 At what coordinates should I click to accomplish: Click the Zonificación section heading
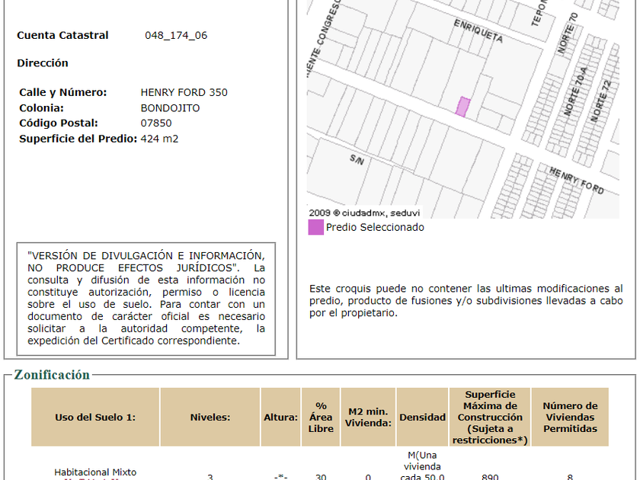tap(52, 375)
